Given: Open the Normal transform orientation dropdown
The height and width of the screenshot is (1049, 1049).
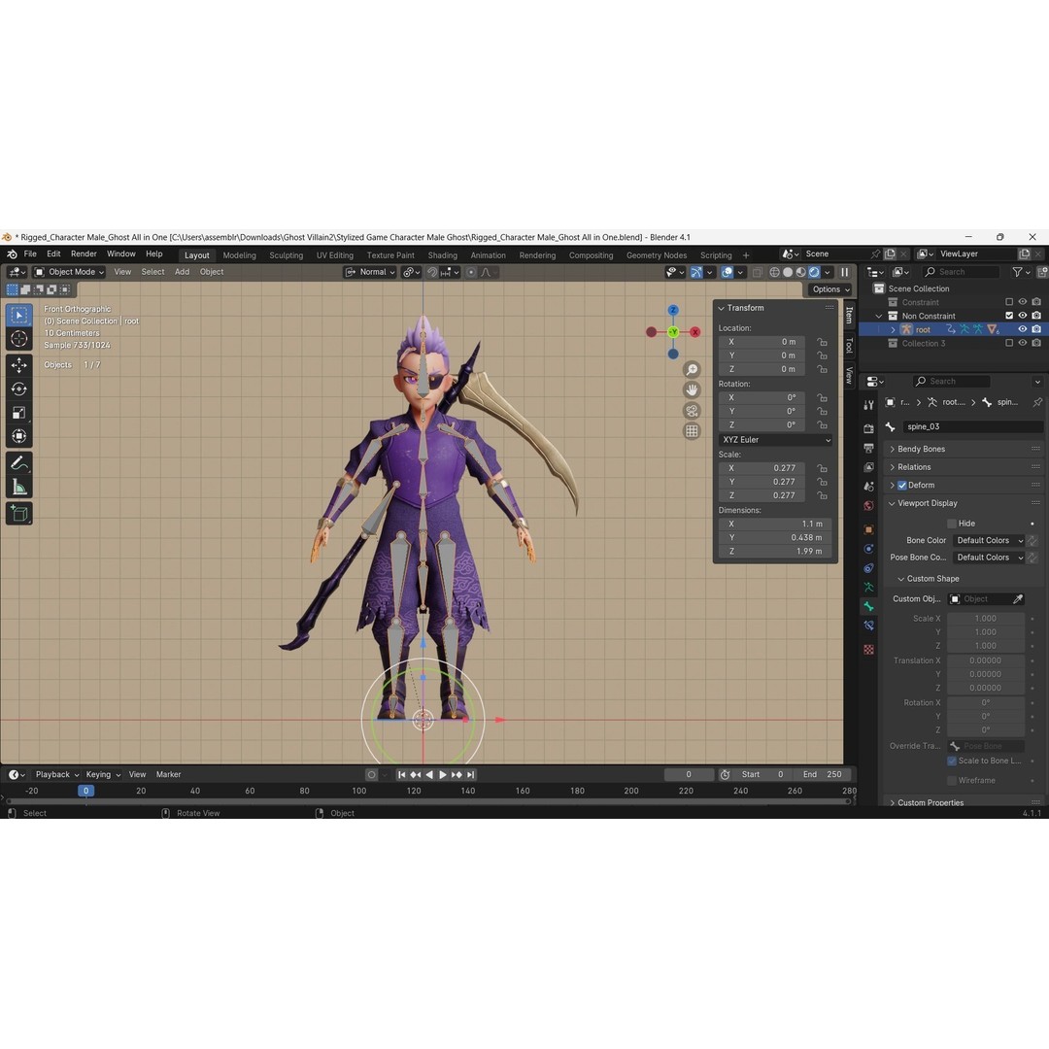Looking at the screenshot, I should [370, 272].
